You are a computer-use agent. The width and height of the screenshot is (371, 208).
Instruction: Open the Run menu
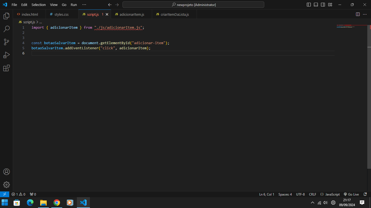74,5
